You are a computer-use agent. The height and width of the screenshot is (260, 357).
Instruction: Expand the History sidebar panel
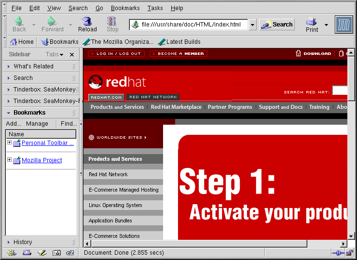[x=23, y=242]
